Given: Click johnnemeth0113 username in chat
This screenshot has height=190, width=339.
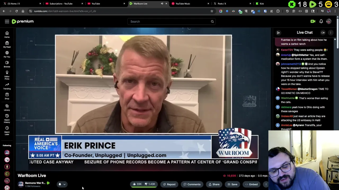Looking at the screenshot, I should pos(291,64).
